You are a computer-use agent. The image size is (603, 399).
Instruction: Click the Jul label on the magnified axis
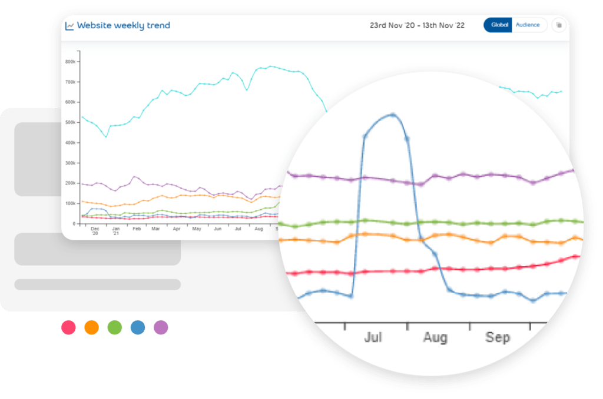(x=373, y=337)
